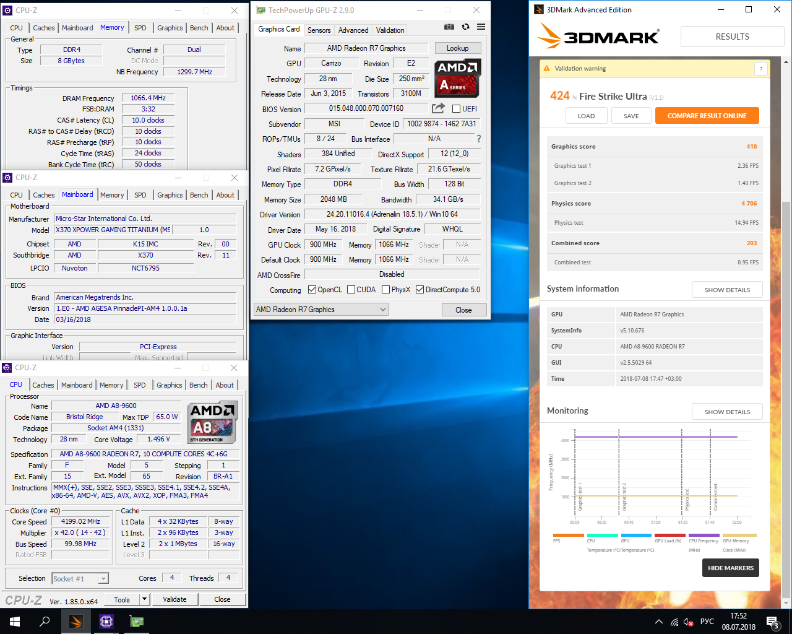Viewport: 792px width, 634px height.
Task: Click the AMD A-Series logo in GPU-Z
Action: coord(458,79)
